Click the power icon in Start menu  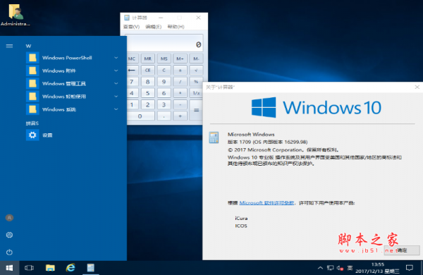[x=9, y=252]
